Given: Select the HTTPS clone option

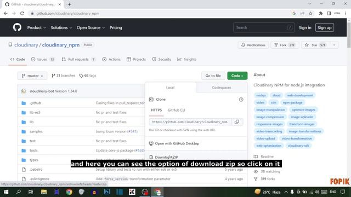Looking at the screenshot, I should pos(156,110).
